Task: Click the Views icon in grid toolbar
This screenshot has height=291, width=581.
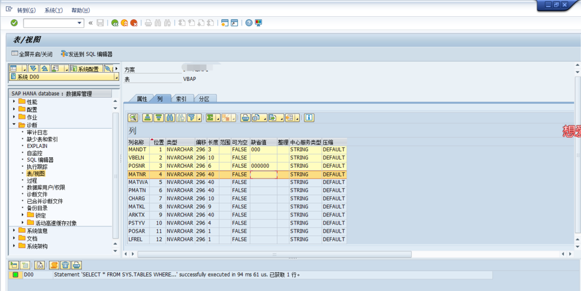Action: tap(256, 118)
